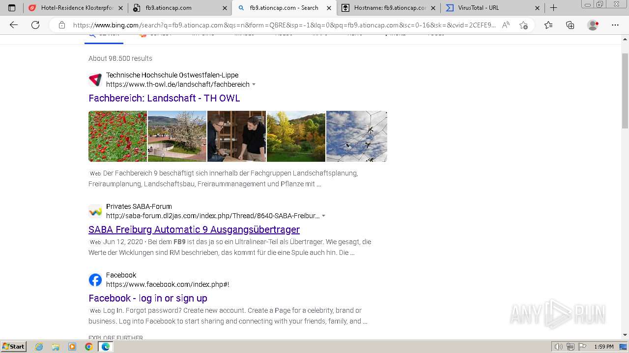Open SABA Freiburg Automatic 9 Ausgangsübertrager link

tap(194, 229)
